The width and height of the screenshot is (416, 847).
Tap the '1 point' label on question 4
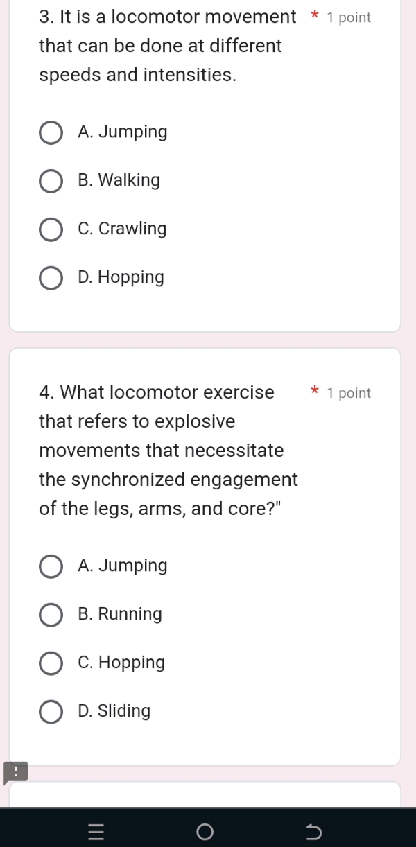click(349, 393)
